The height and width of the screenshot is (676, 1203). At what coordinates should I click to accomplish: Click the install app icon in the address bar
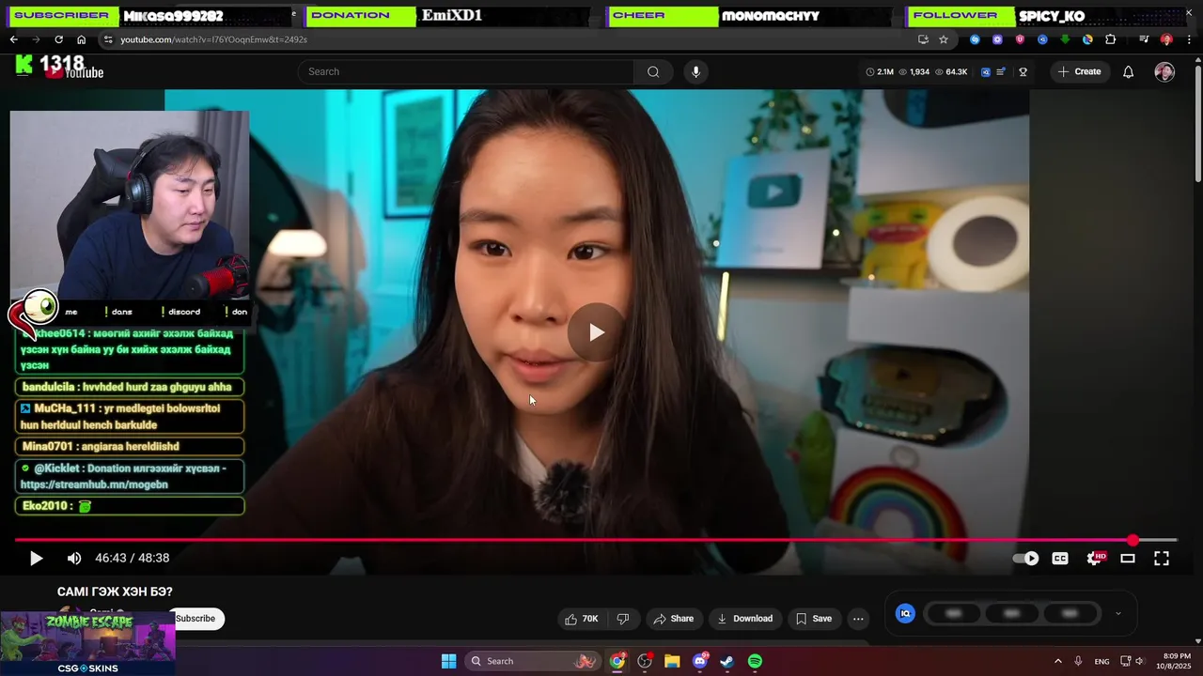click(923, 39)
